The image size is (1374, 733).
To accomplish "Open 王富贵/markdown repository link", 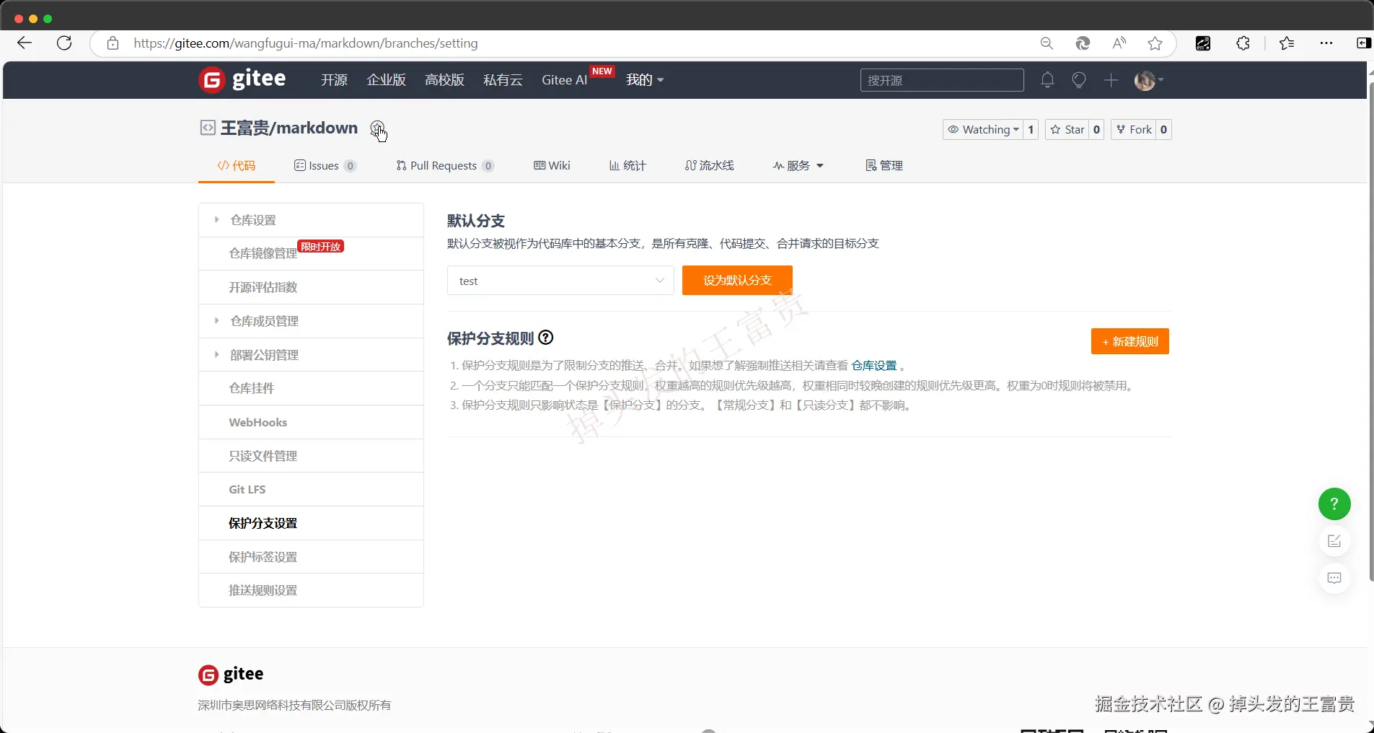I will pyautogui.click(x=289, y=128).
